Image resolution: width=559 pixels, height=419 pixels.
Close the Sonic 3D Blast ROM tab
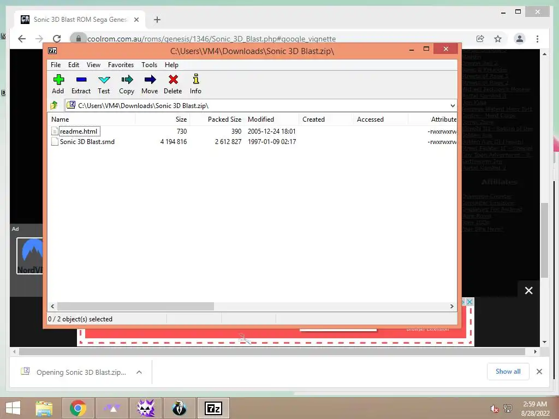136,20
